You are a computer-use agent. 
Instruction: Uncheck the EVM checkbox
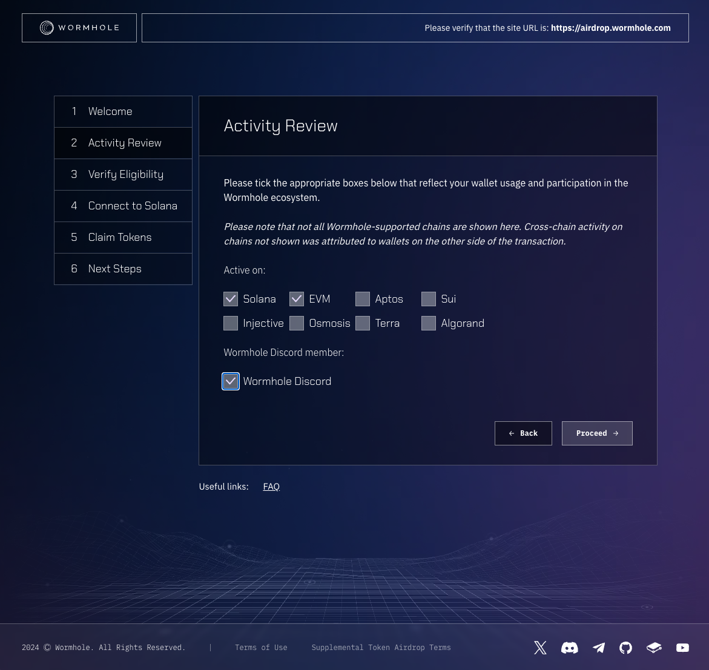(297, 299)
